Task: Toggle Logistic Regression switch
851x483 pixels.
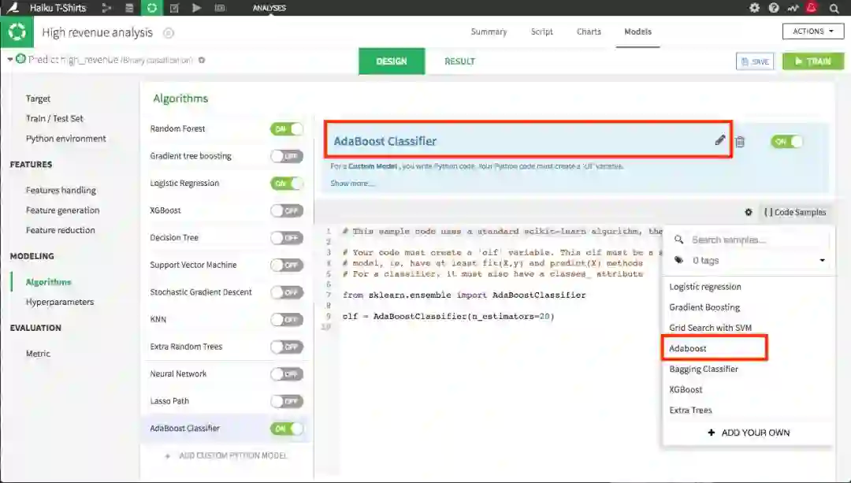Action: point(287,184)
